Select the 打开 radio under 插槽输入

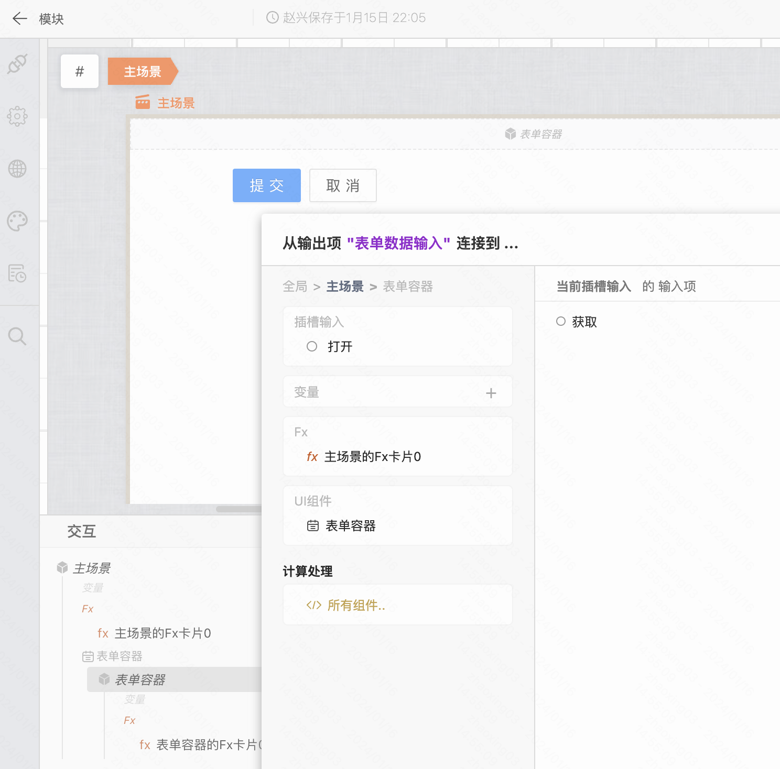pos(312,346)
